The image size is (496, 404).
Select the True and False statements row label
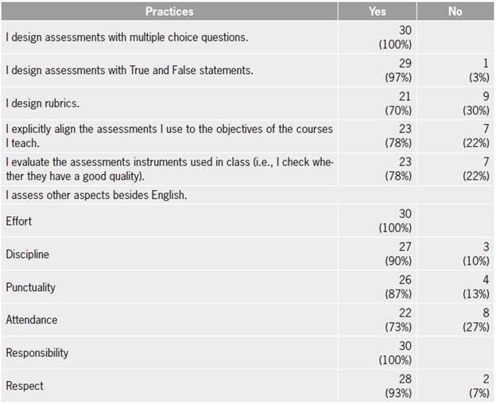(130, 70)
